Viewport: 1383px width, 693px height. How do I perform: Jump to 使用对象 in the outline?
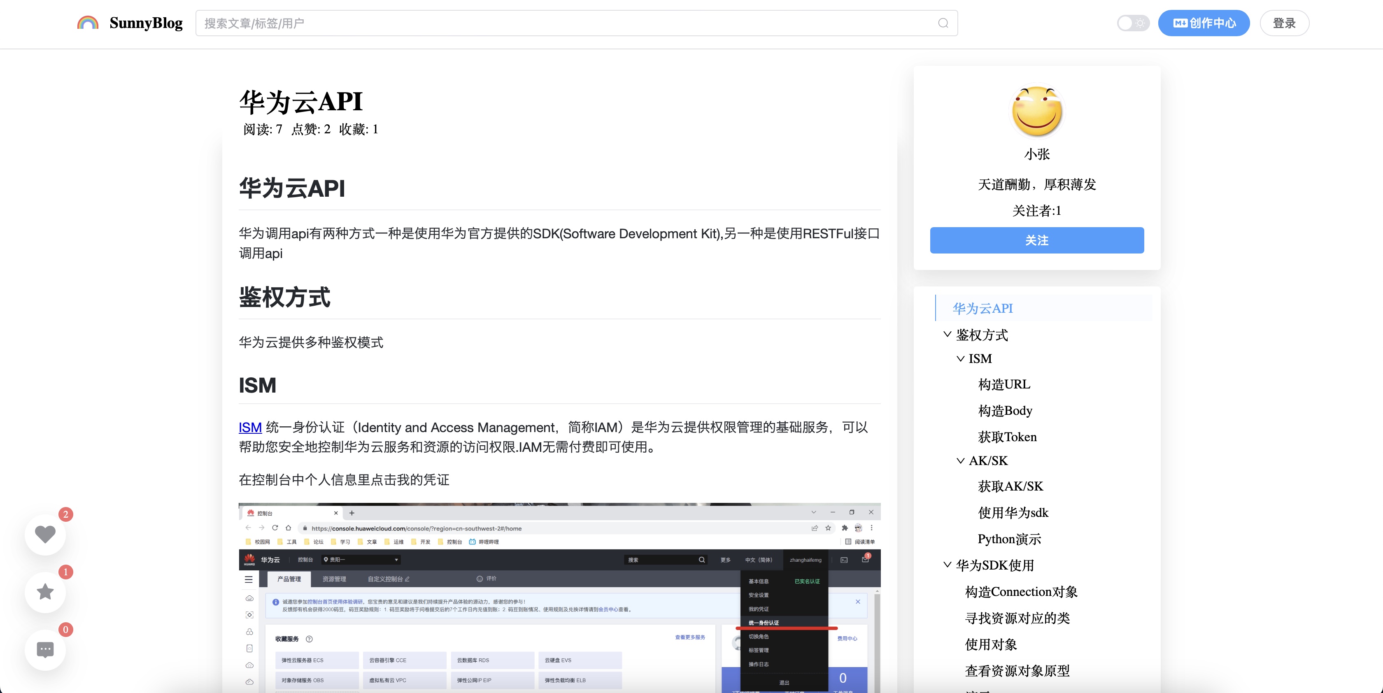991,644
